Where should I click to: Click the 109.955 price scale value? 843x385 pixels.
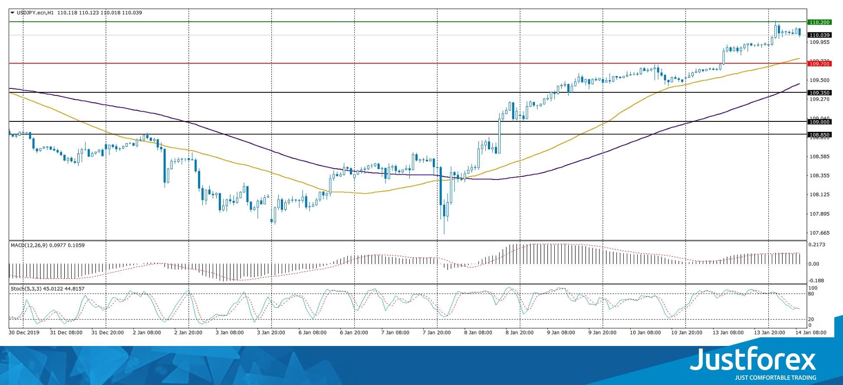coord(820,42)
